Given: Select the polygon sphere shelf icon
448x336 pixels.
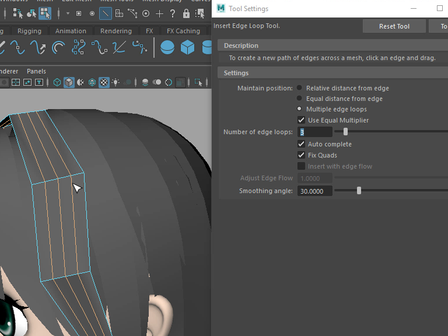Looking at the screenshot, I should click(x=167, y=47).
